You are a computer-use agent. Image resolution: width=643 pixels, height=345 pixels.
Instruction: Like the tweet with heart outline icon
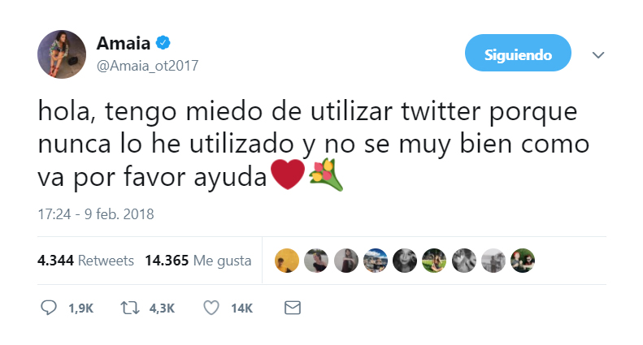211,308
